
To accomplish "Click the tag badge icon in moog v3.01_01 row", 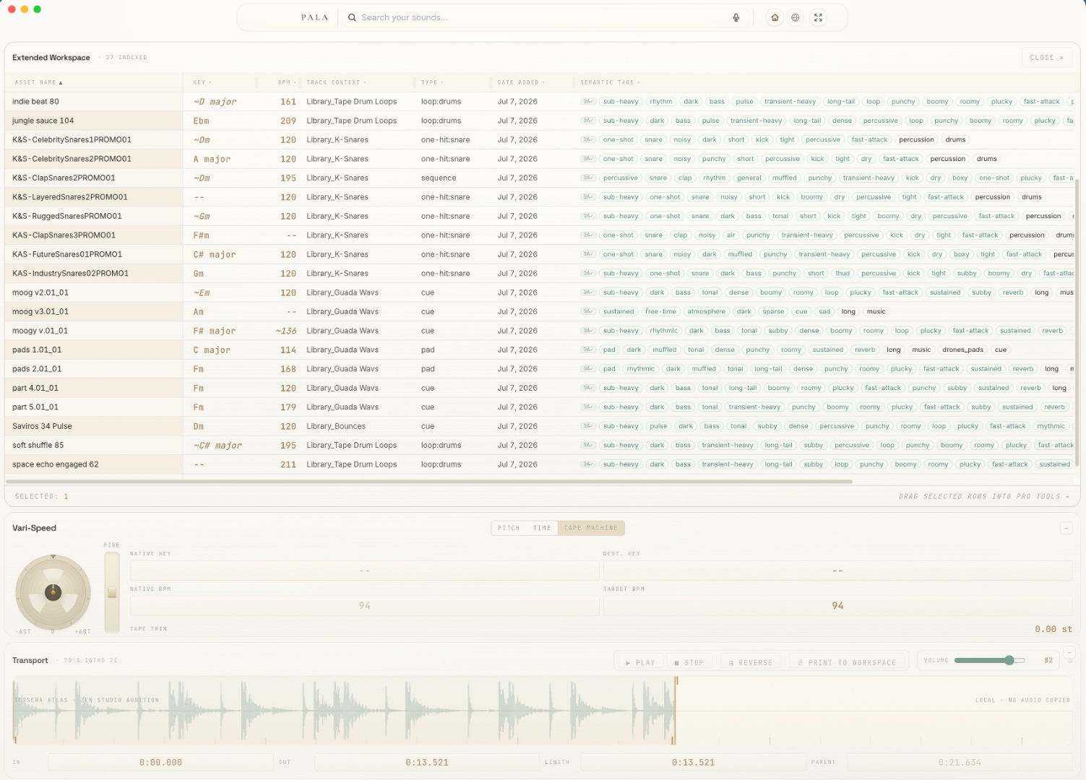I will click(x=588, y=311).
